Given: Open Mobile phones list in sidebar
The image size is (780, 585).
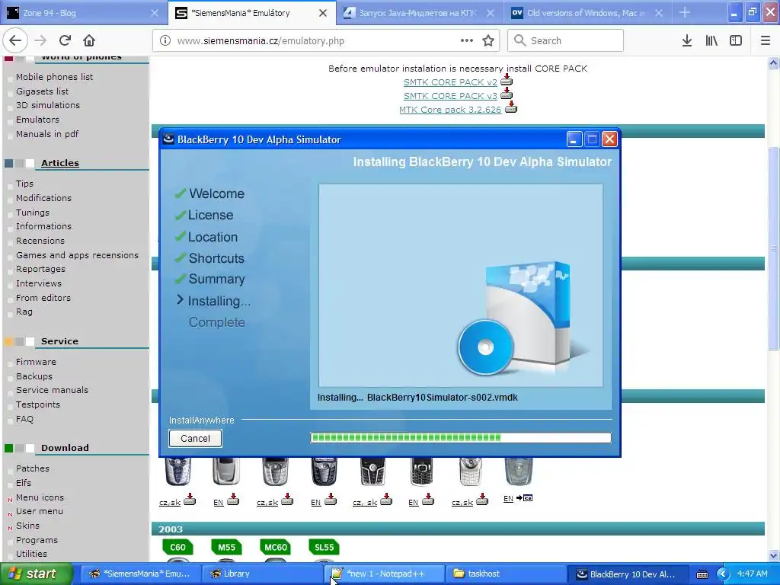Looking at the screenshot, I should point(54,77).
